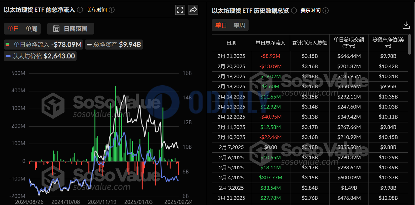Image resolution: width=415 pixels, height=205 pixels.
Task: Click the $4.60M net inflow value
Action: [x=270, y=86]
